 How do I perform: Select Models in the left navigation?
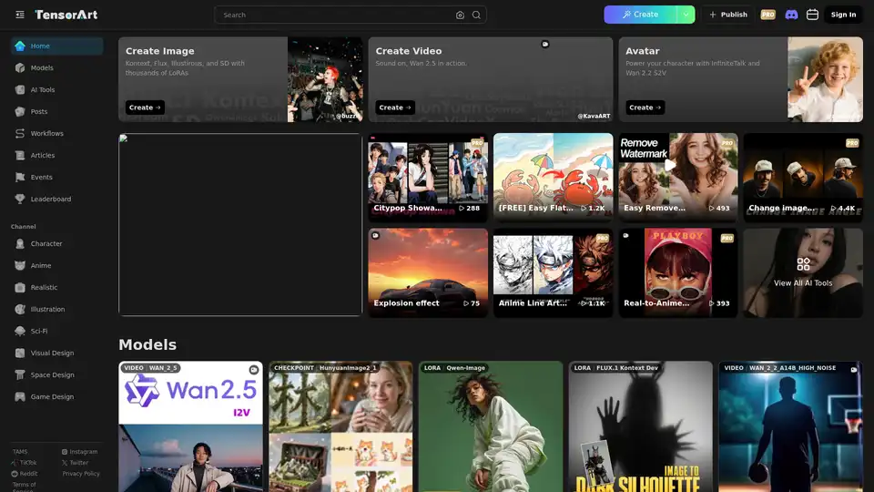point(42,68)
